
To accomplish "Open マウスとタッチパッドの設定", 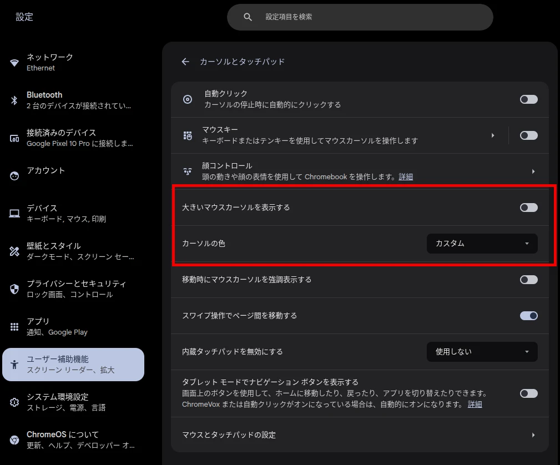I will click(361, 435).
